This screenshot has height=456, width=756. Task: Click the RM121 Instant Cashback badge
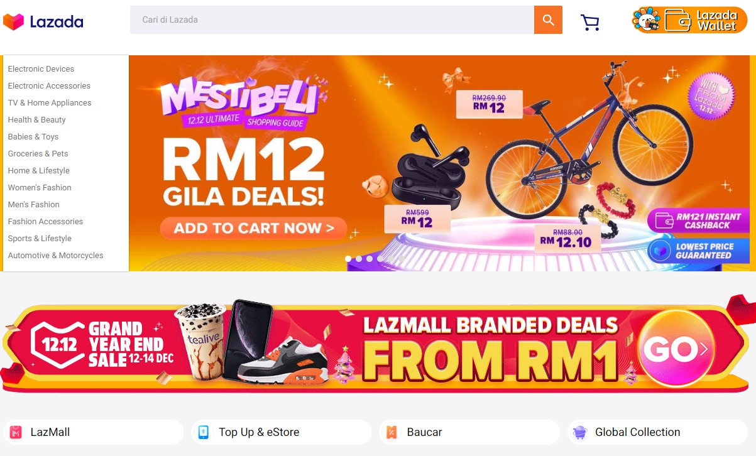click(698, 220)
